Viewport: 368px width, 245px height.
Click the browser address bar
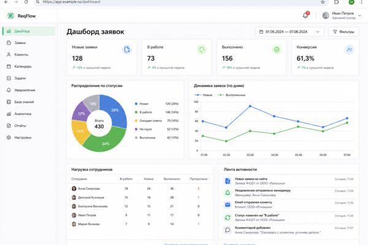178,2
